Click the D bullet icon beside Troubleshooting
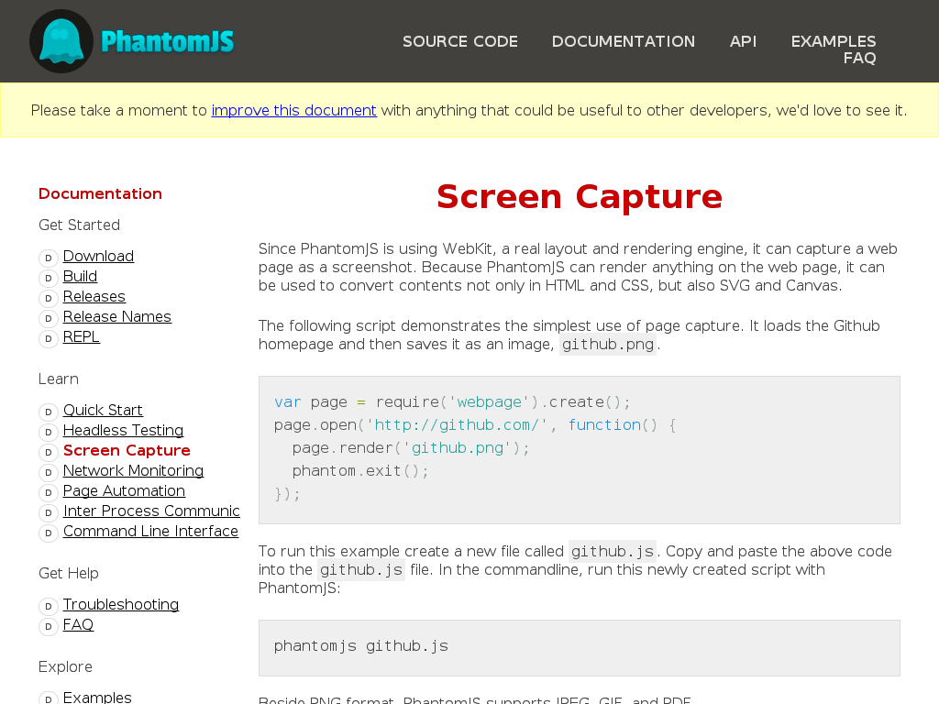The width and height of the screenshot is (939, 704). pos(49,607)
